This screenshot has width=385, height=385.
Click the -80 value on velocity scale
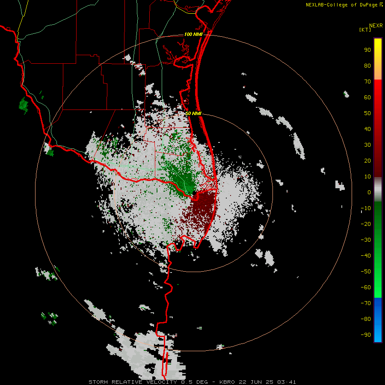coord(366,319)
